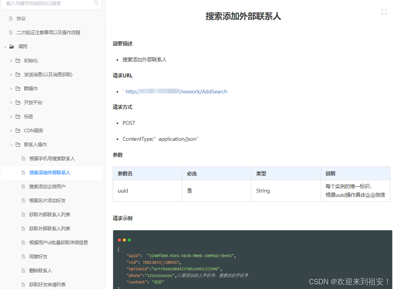The image size is (393, 289).
Task: Open 搜索添加企微用户 page
Action: pyautogui.click(x=47, y=187)
